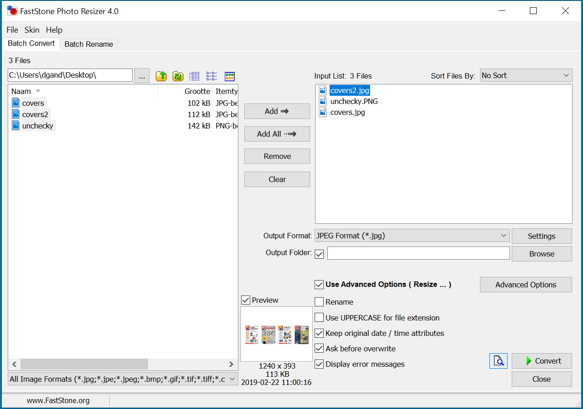Image resolution: width=583 pixels, height=409 pixels.
Task: Click file icon next to covers2 in browser
Action: (16, 114)
